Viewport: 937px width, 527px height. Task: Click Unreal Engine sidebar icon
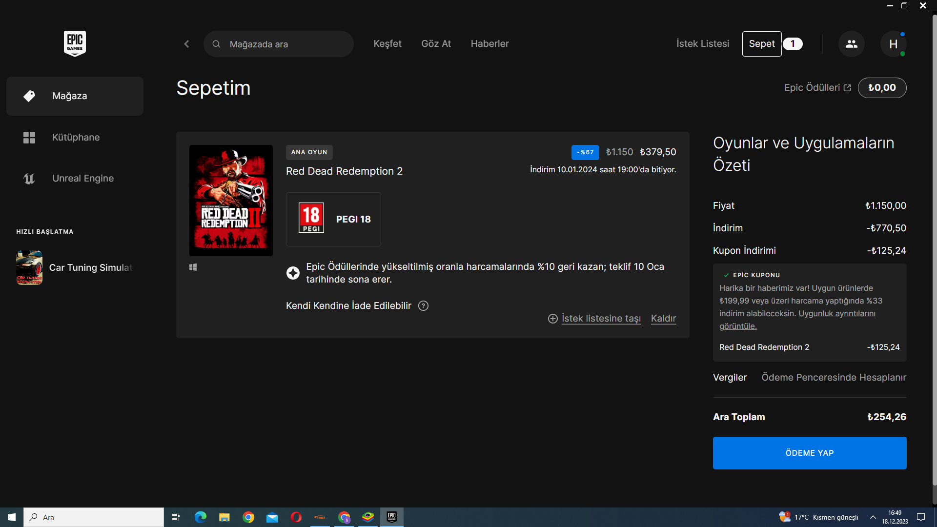(29, 179)
